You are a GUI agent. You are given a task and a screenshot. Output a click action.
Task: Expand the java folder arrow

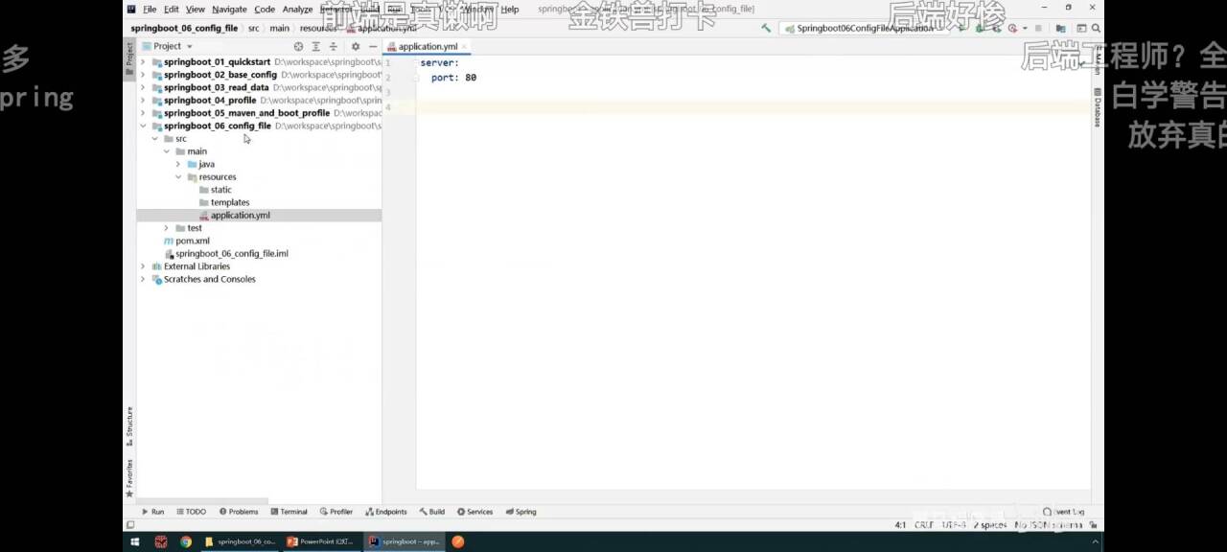click(178, 164)
